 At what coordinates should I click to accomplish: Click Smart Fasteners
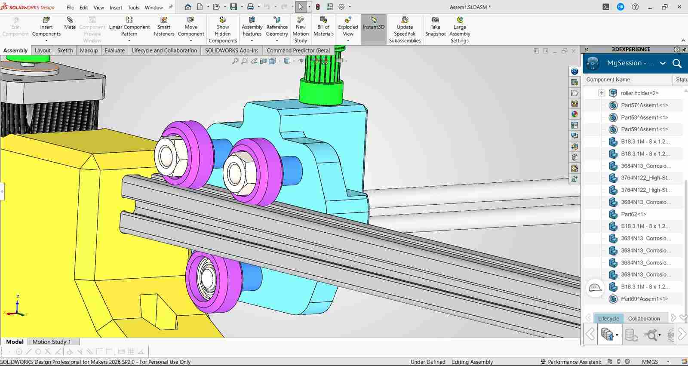point(164,27)
